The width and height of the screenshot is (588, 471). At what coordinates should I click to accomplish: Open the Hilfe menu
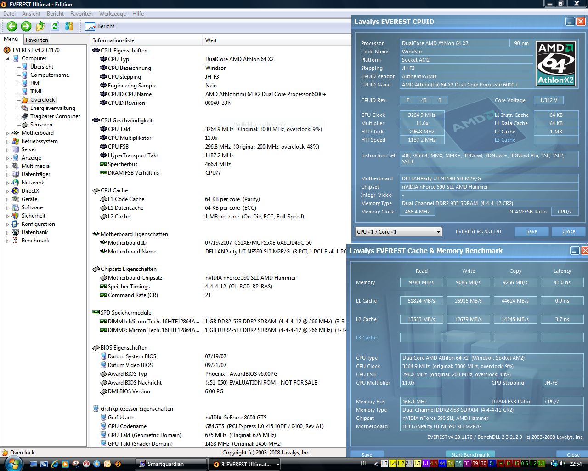[138, 14]
